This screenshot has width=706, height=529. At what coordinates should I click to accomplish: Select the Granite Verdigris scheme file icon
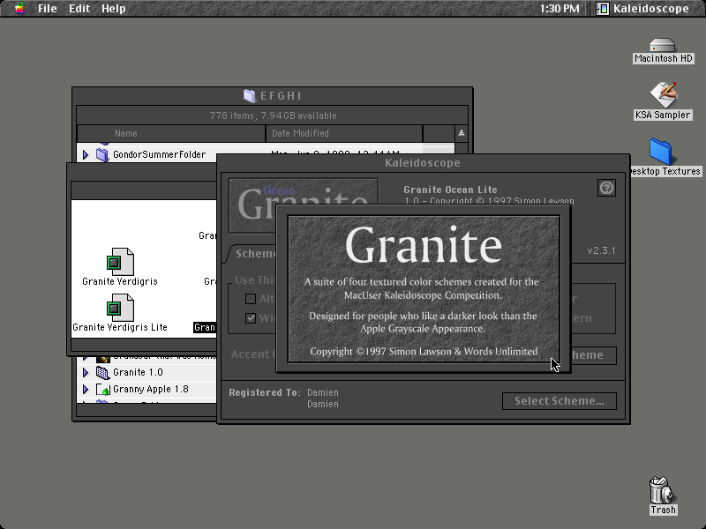click(x=120, y=261)
